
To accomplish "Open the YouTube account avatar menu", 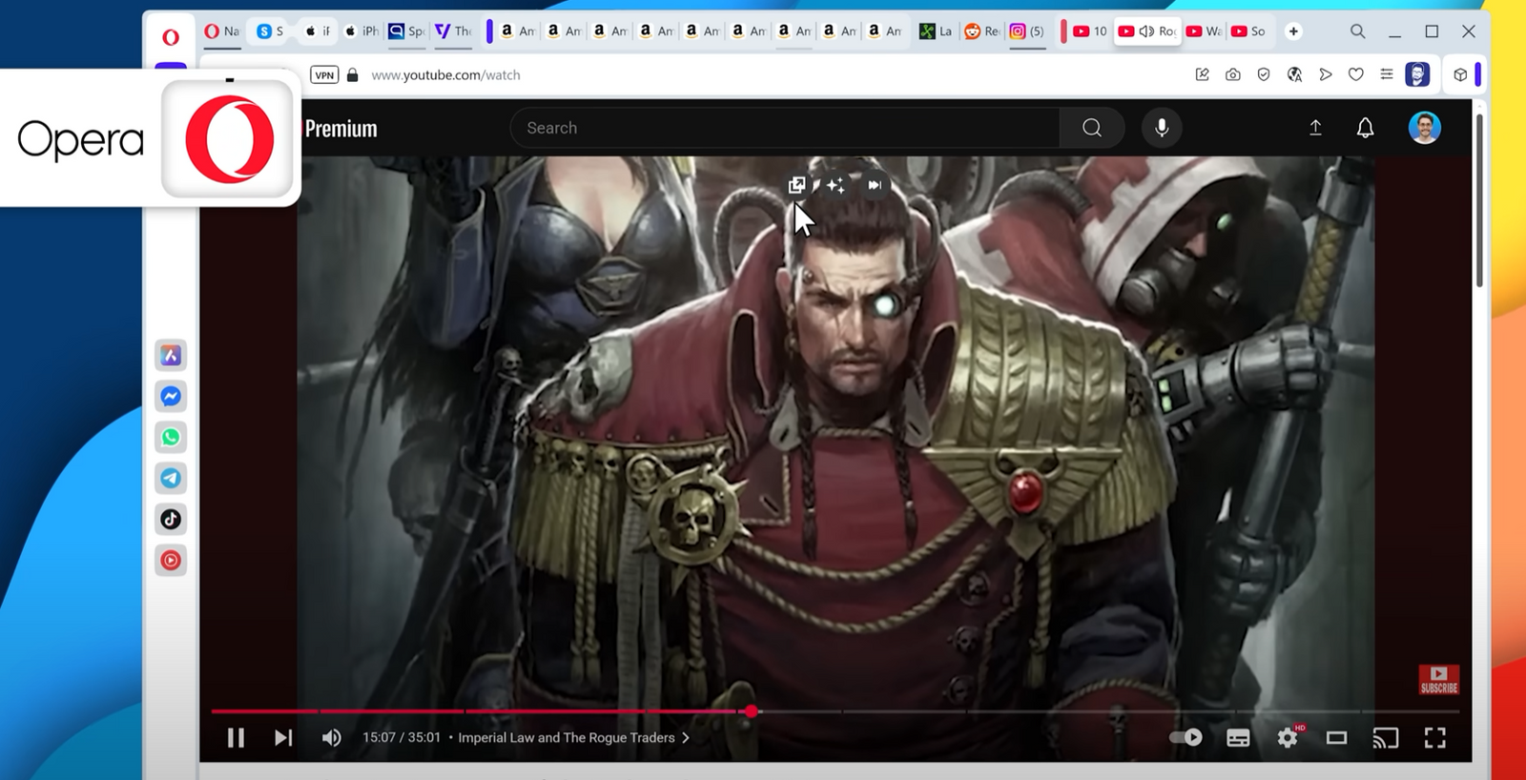I will point(1424,128).
